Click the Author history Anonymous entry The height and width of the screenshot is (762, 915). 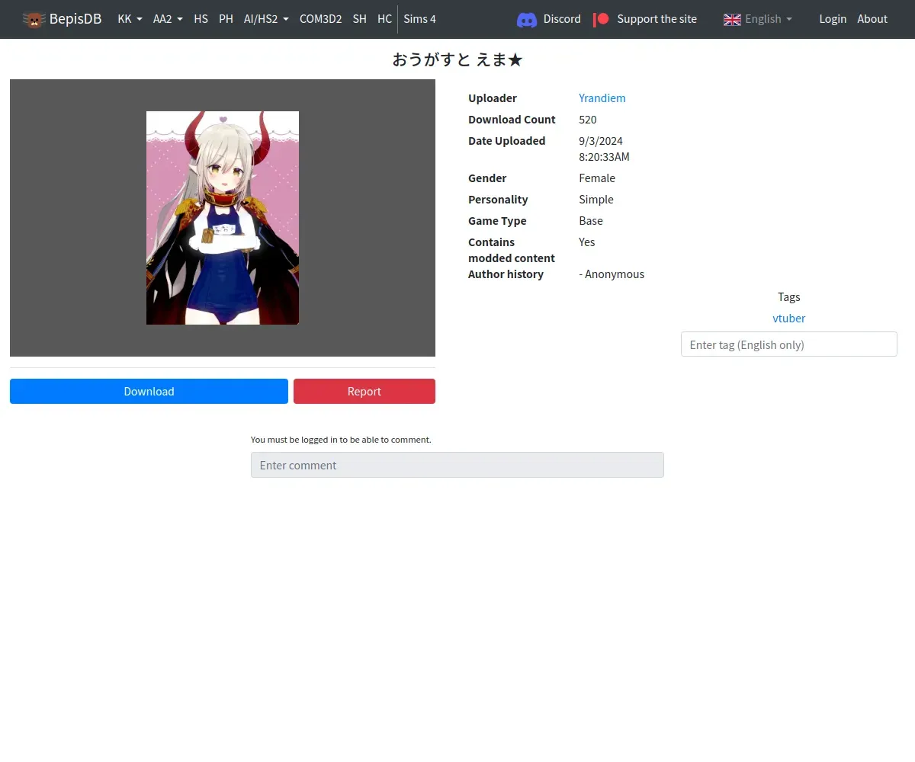point(612,274)
